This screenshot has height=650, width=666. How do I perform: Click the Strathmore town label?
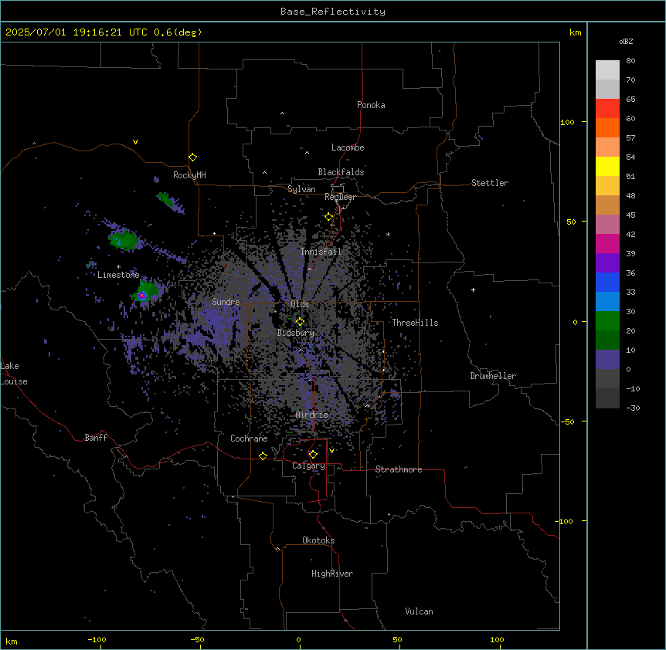click(399, 469)
